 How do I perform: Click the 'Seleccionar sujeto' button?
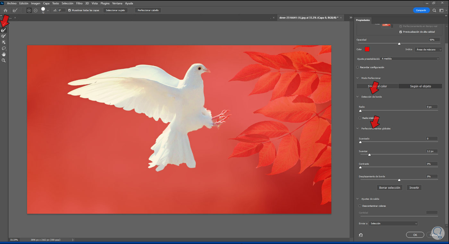(x=115, y=10)
